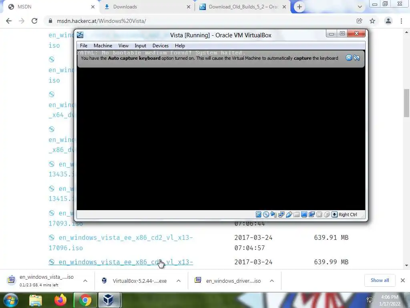Bookmark this page with the star
The width and height of the screenshot is (410, 308).
372,21
